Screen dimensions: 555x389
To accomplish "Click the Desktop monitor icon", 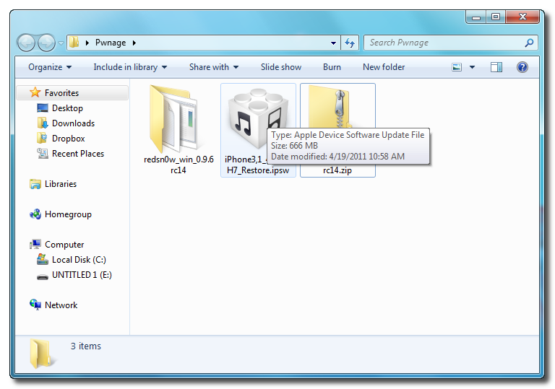I will (43, 108).
